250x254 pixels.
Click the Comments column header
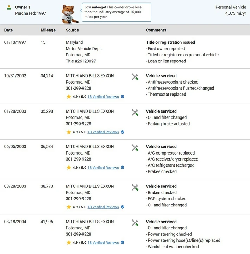click(x=156, y=30)
